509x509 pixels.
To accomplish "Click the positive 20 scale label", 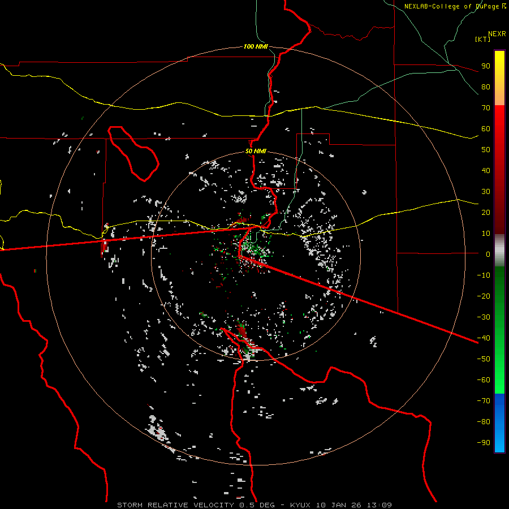I will [x=486, y=213].
